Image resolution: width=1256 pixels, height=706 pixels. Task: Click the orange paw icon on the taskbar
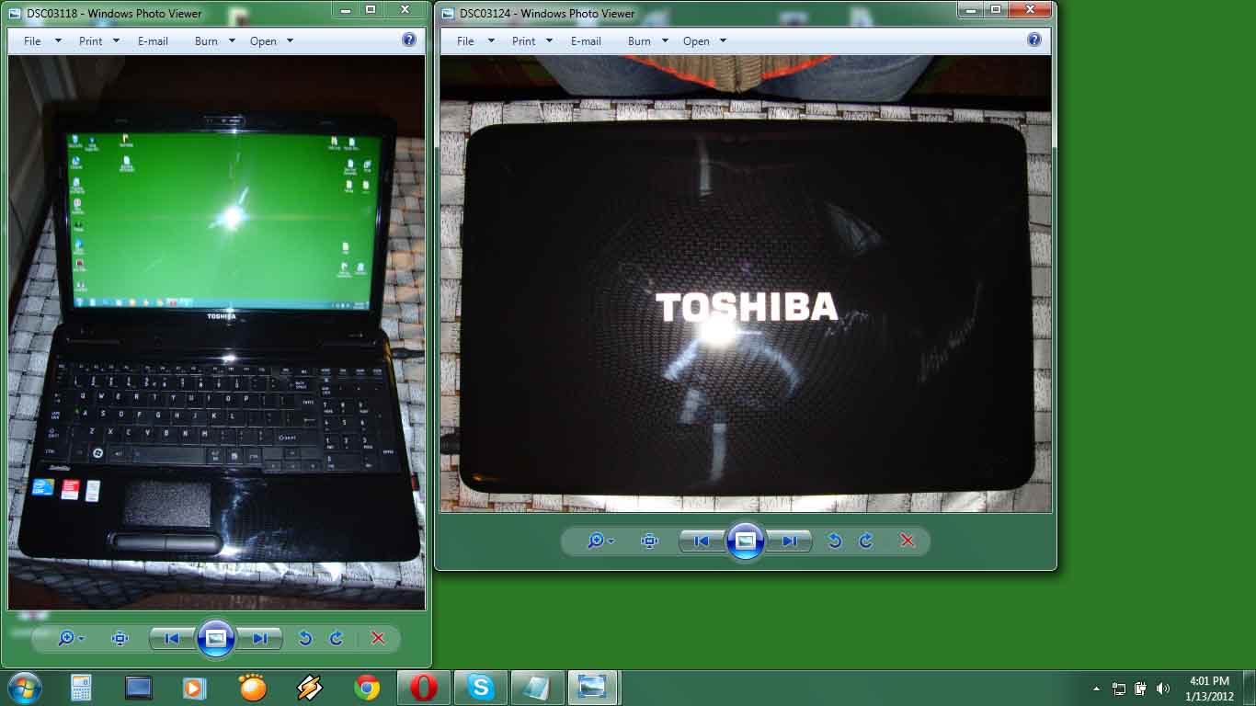coord(253,688)
